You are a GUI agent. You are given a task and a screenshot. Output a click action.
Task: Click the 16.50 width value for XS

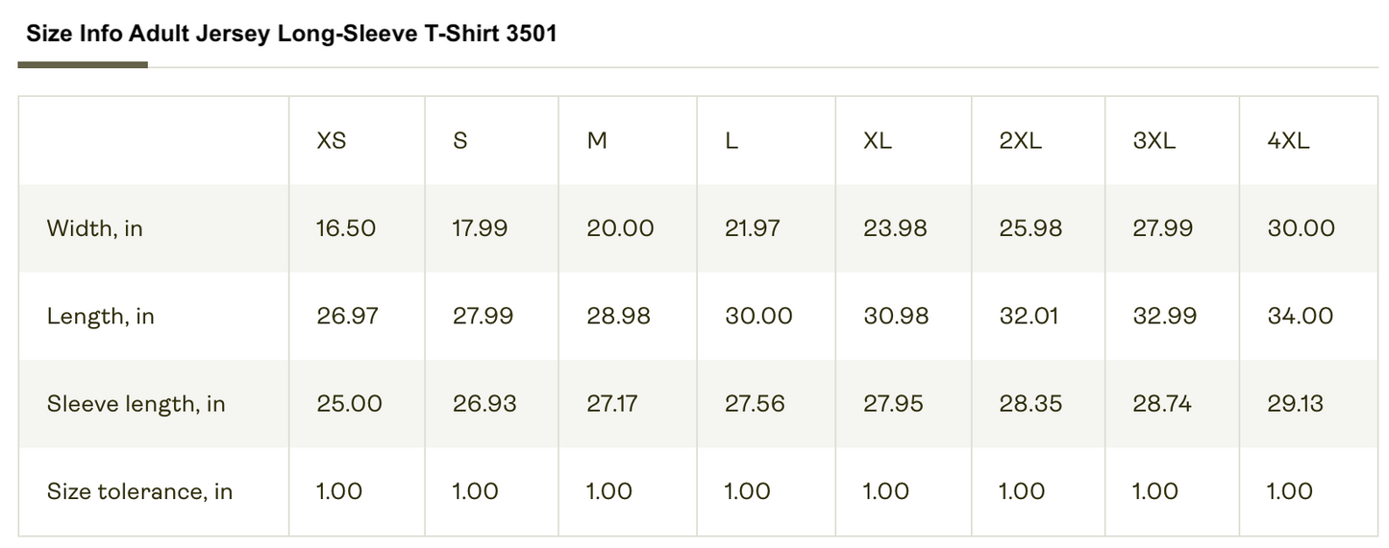(346, 228)
